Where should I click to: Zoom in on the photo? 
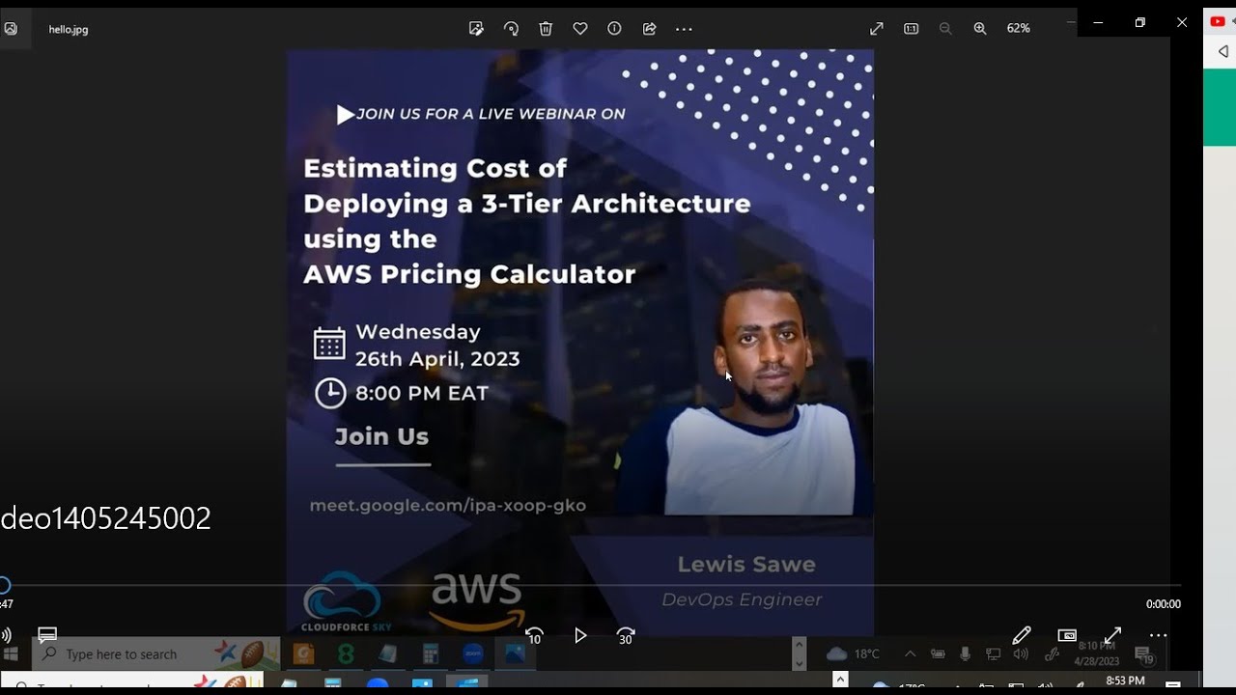[x=980, y=29]
